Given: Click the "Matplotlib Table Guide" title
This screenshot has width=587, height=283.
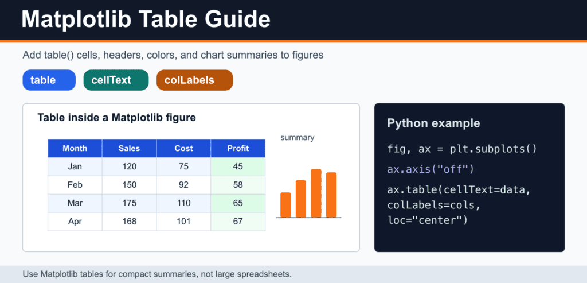Looking at the screenshot, I should pyautogui.click(x=146, y=19).
